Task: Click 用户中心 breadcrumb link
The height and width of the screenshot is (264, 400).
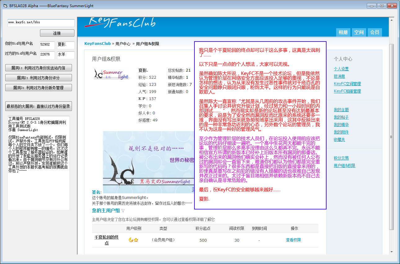Action: tap(123, 44)
